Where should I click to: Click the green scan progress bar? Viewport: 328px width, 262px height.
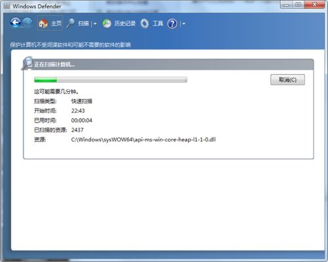(x=110, y=80)
